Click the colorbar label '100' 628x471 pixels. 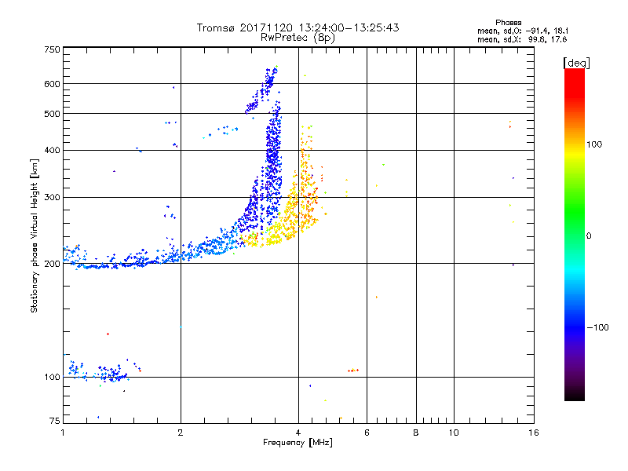coord(594,144)
